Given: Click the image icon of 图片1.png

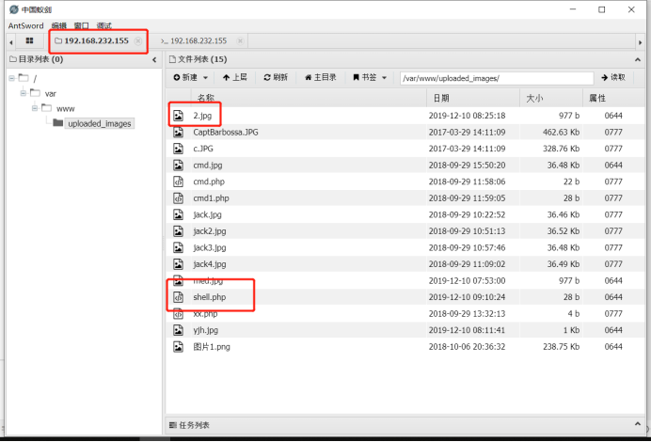Looking at the screenshot, I should point(178,346).
